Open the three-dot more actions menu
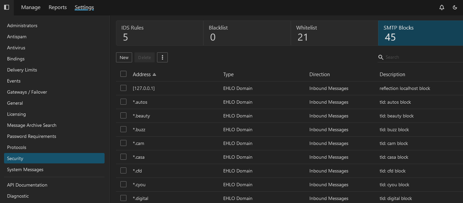 (x=162, y=57)
